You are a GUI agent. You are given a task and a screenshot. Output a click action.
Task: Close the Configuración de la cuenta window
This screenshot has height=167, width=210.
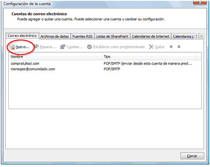[200, 2]
